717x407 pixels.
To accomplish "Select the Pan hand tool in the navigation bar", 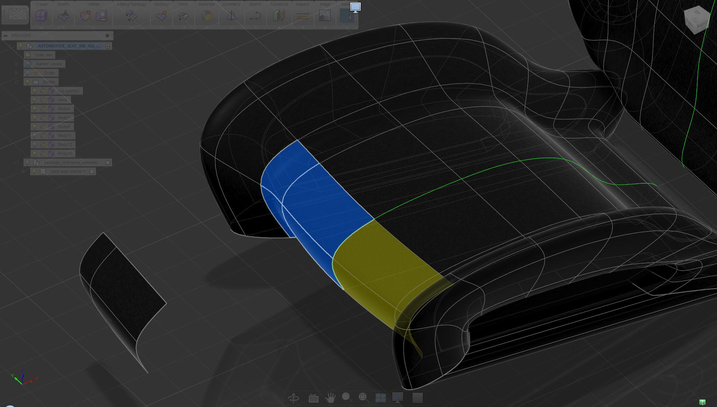I will [x=330, y=398].
